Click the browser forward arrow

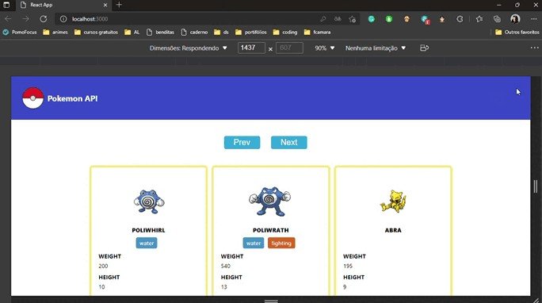(25, 19)
